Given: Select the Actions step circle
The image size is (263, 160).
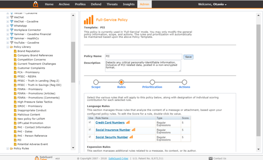Looking at the screenshot, I should tap(185, 82).
